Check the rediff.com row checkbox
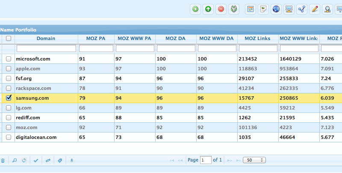Image resolution: width=342 pixels, height=173 pixels. (x=9, y=118)
